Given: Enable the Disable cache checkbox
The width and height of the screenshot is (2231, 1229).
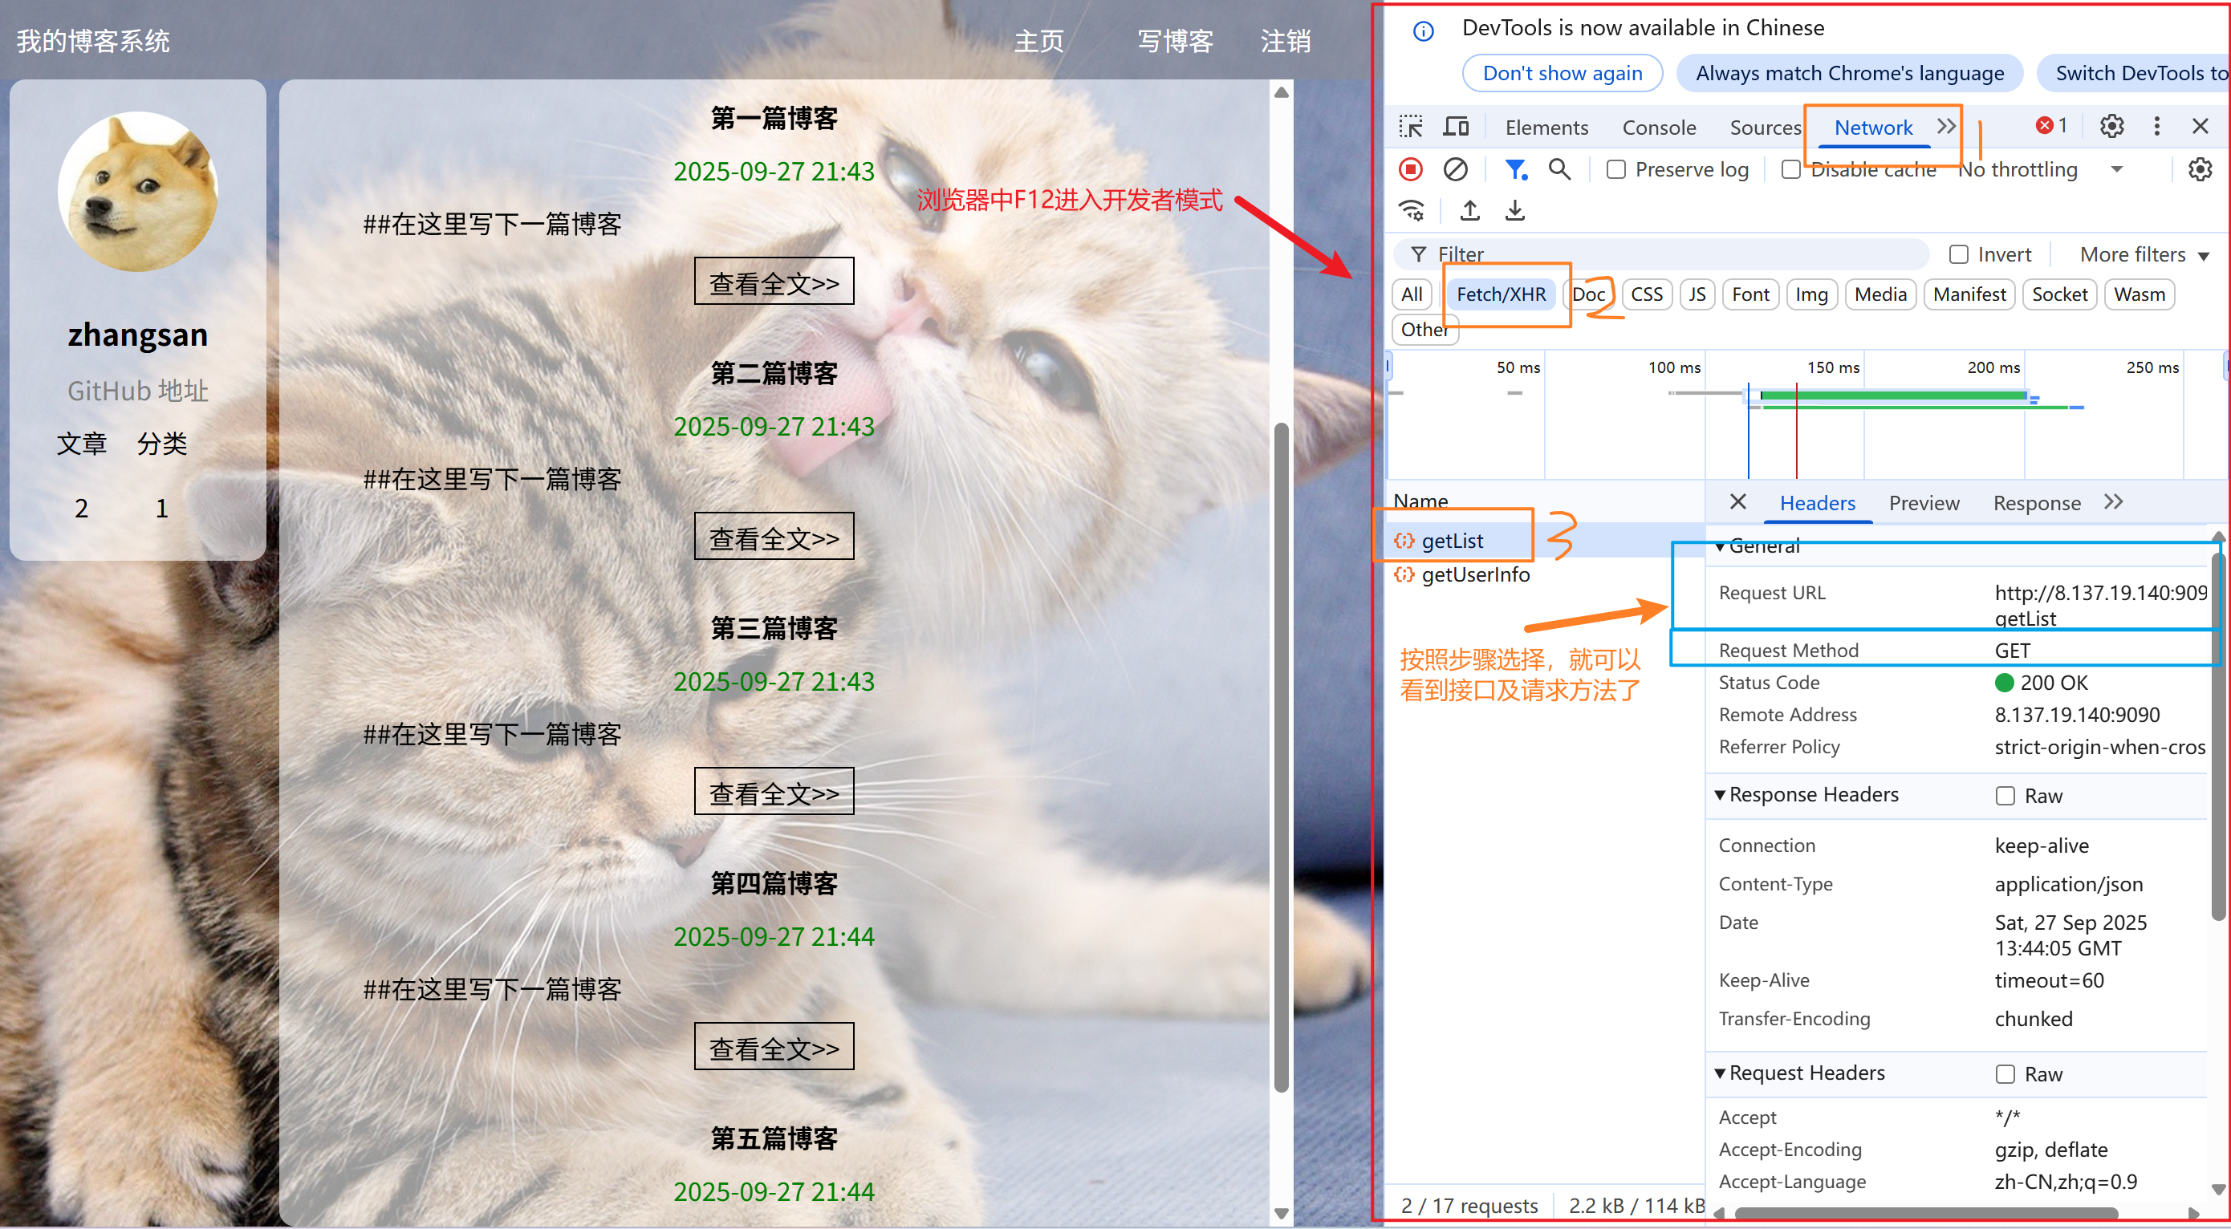Looking at the screenshot, I should tap(1791, 169).
